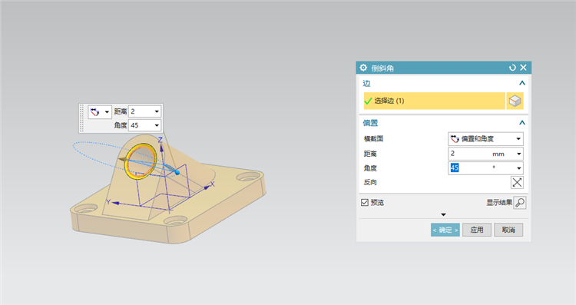Open the 横截面 偏置和角度 dropdown
Image resolution: width=576 pixels, height=305 pixels.
pos(485,139)
